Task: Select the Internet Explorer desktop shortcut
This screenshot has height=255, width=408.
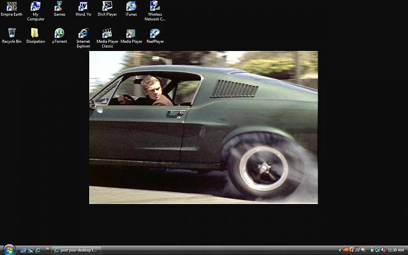Action: coord(83,38)
